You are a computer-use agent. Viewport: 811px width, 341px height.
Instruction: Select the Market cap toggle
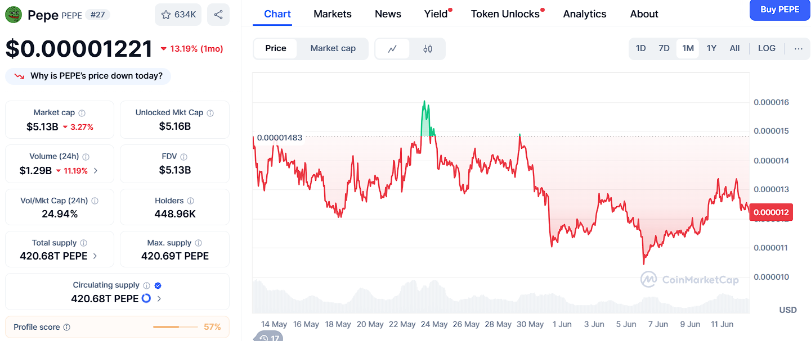[x=333, y=48]
